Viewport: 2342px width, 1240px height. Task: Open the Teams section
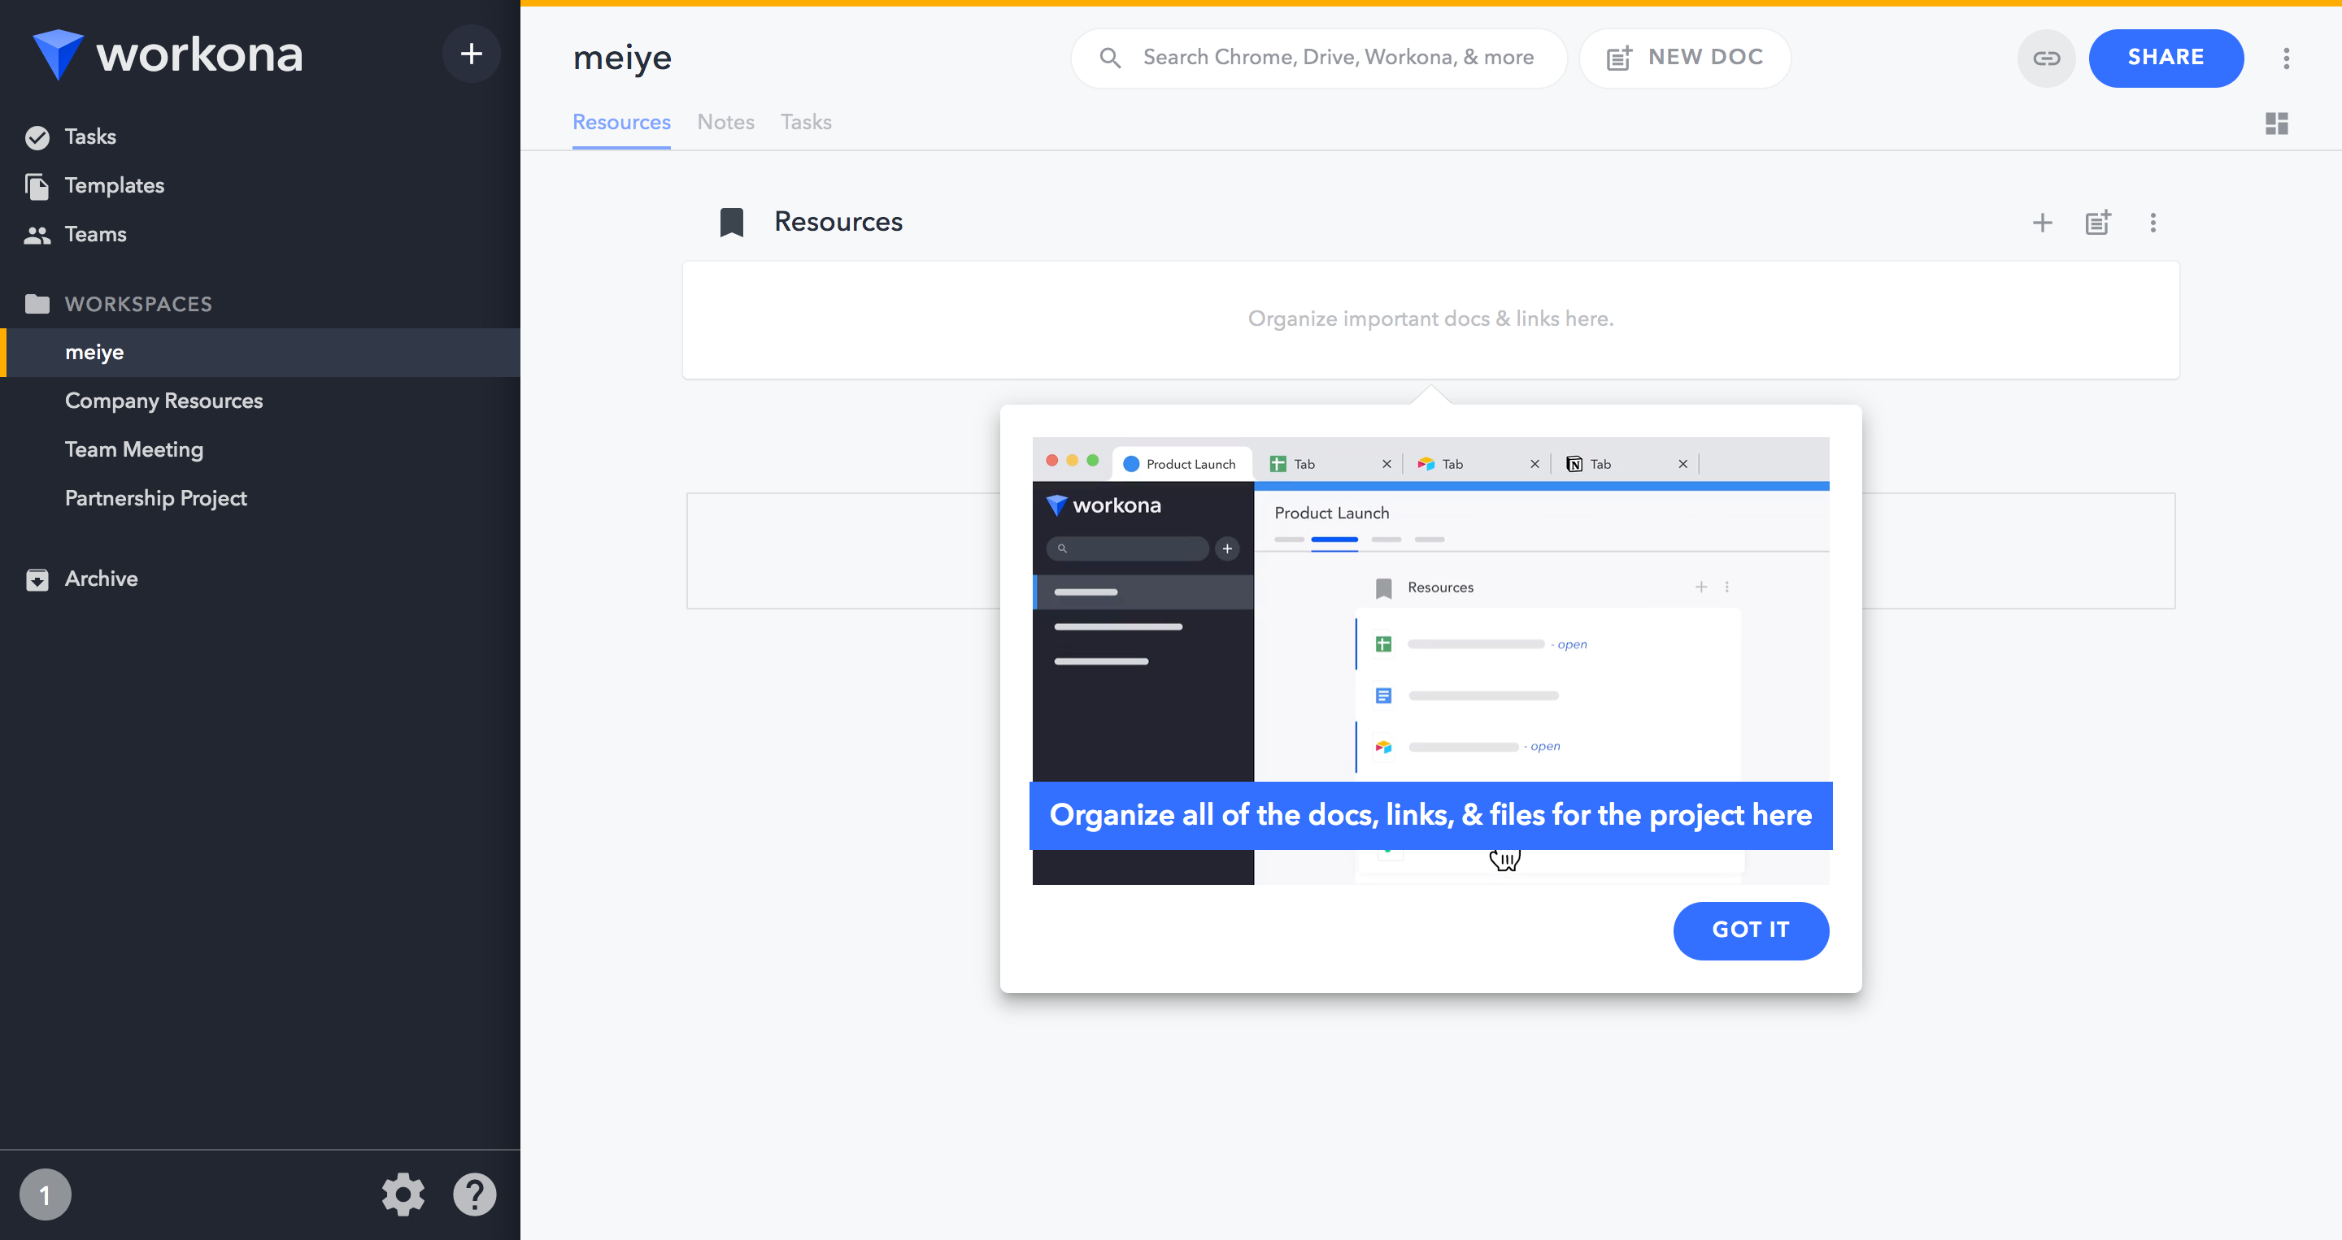(94, 234)
